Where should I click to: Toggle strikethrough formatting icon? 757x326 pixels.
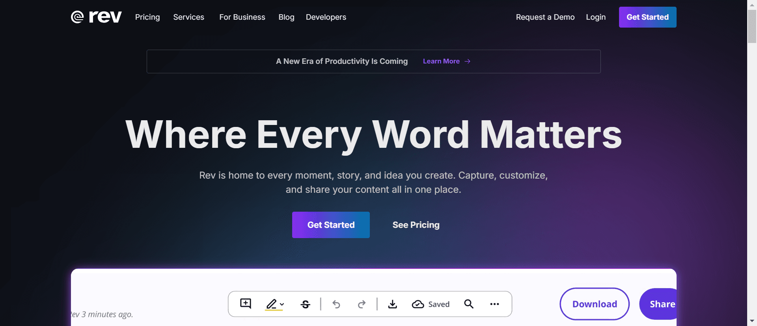(306, 304)
